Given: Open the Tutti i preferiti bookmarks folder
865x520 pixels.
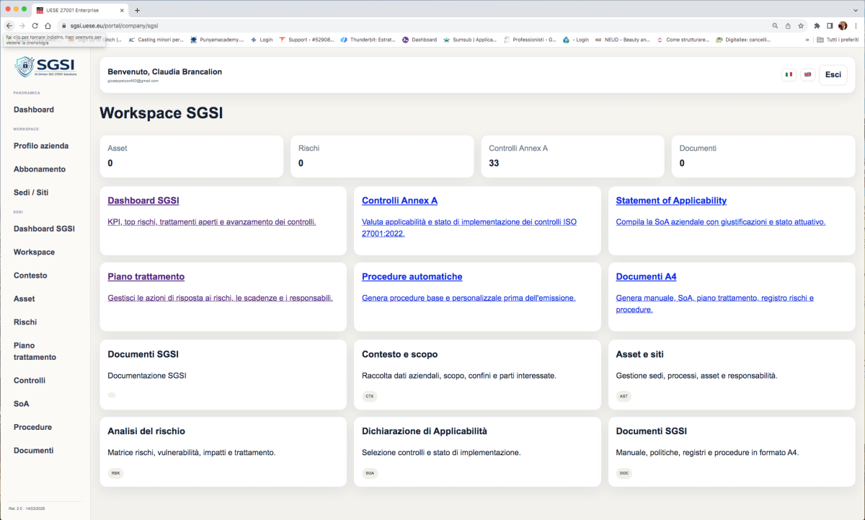Looking at the screenshot, I should tap(838, 40).
